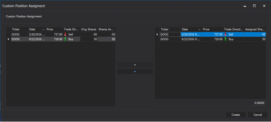The image size is (271, 122).
Task: Click right price cell 718.00
Action: coord(213,39)
